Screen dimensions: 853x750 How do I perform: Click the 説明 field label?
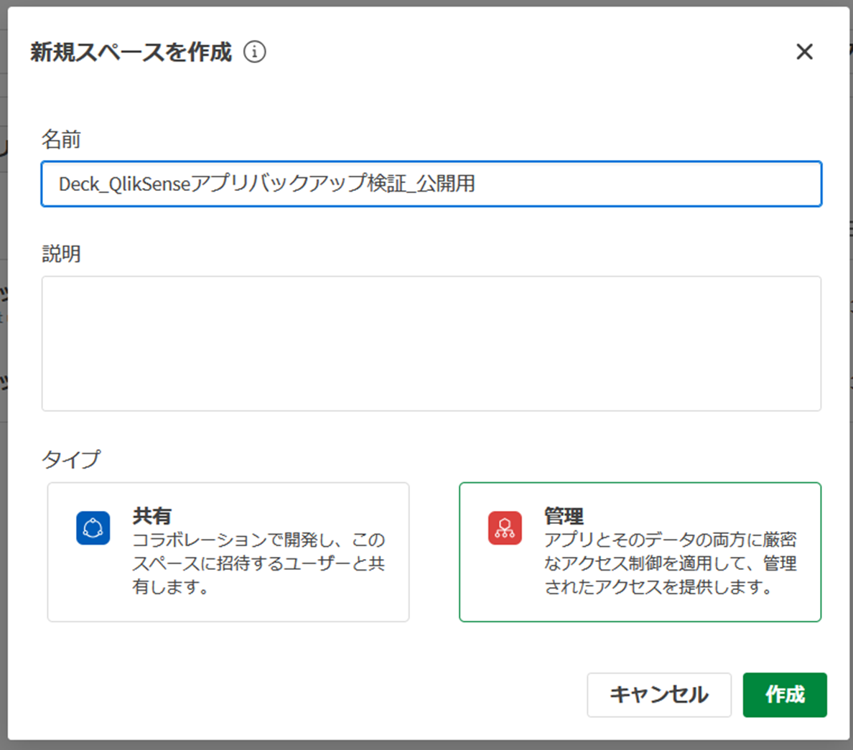pyautogui.click(x=62, y=253)
